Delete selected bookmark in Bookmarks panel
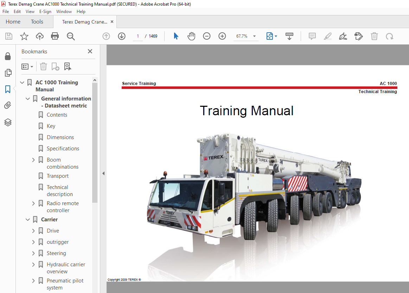Screen dimensions: 409x293 43,66
